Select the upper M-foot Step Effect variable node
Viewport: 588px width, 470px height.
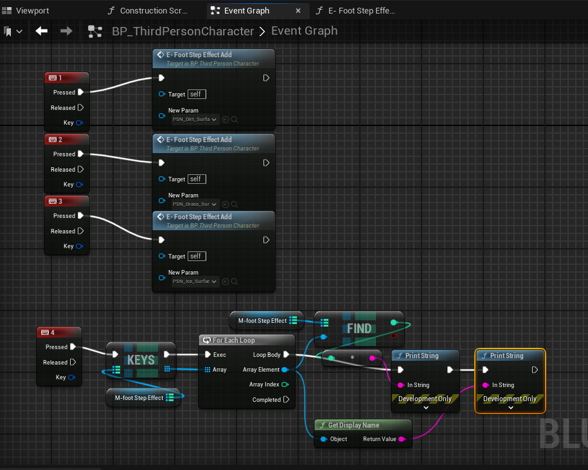pyautogui.click(x=266, y=321)
